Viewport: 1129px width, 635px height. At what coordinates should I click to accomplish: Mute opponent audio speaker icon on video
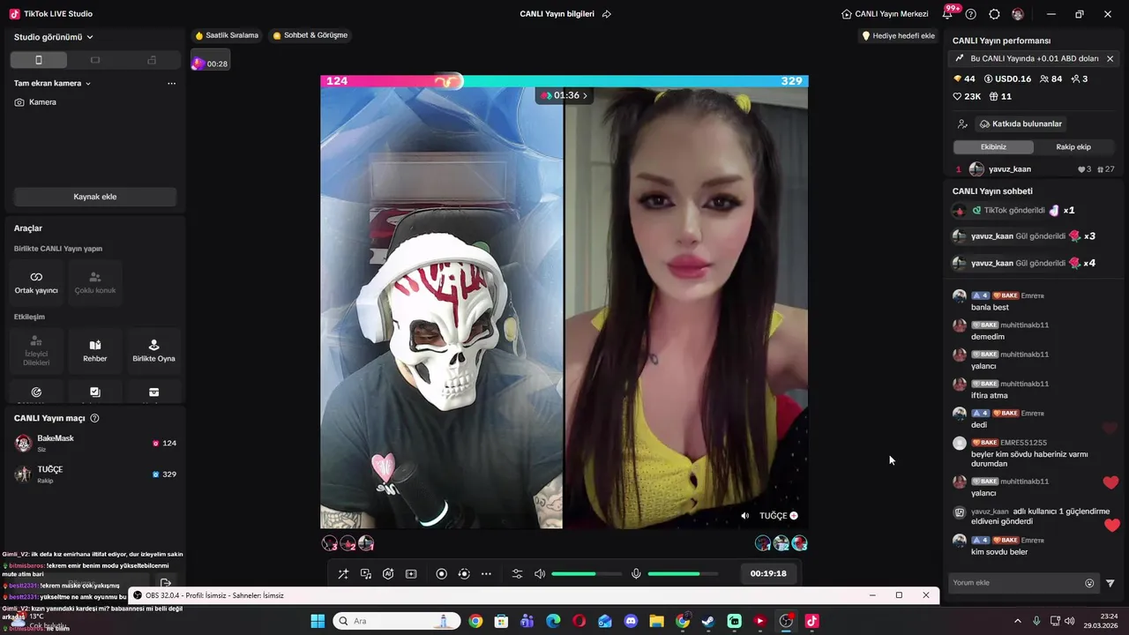point(745,516)
